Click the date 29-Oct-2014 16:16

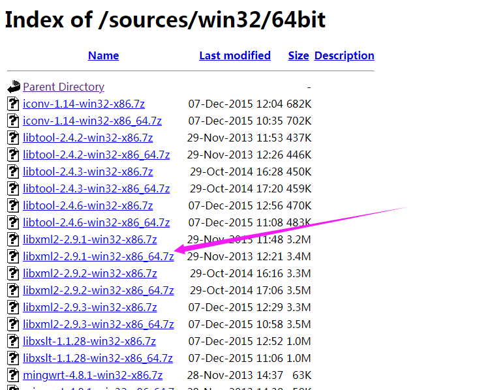(237, 274)
